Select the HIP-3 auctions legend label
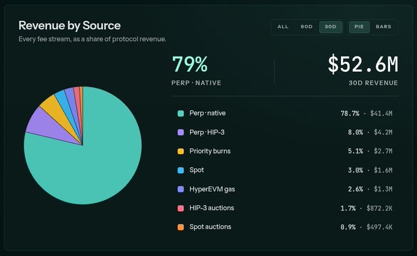This screenshot has width=417, height=256. coord(212,208)
